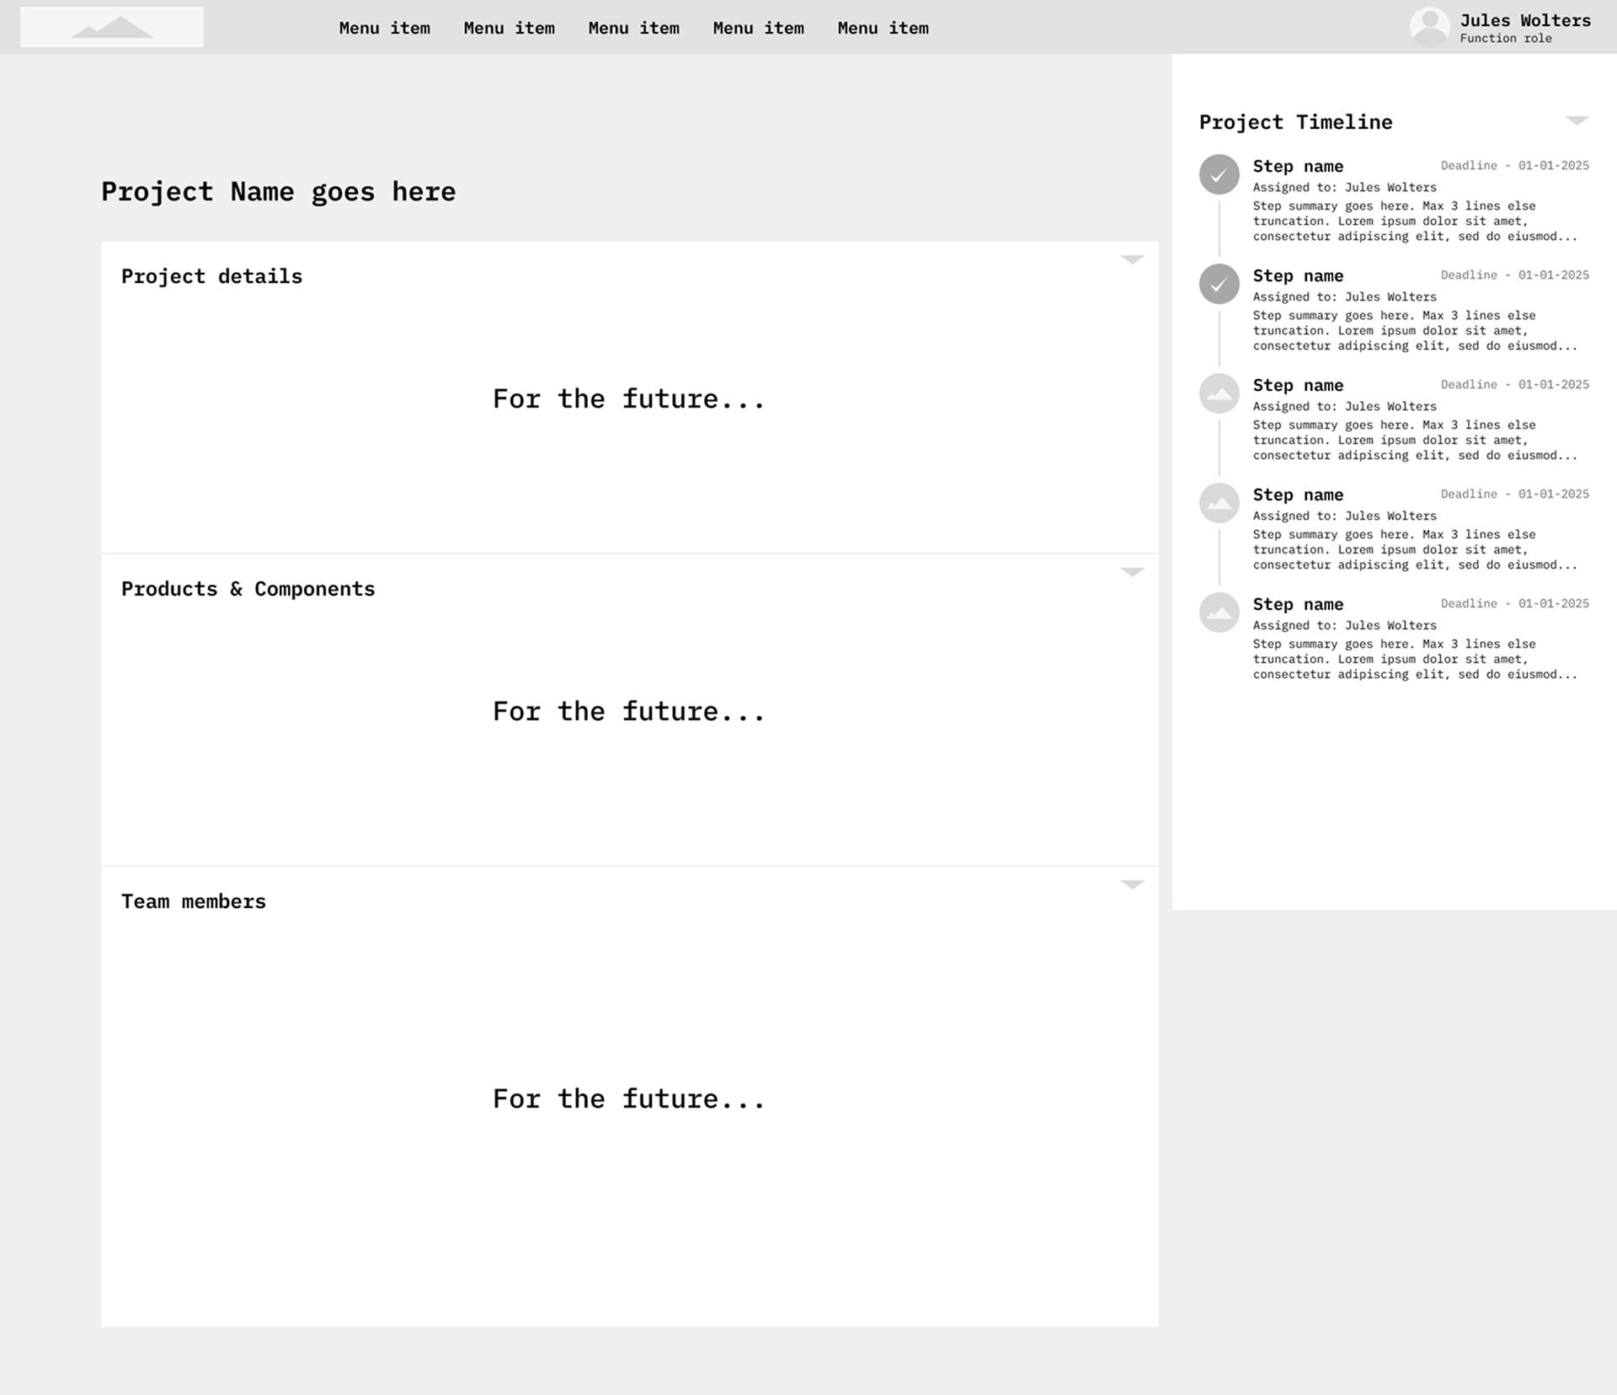1617x1395 pixels.
Task: Click second step's Assigned to: Jules Wolters
Action: pyautogui.click(x=1344, y=297)
